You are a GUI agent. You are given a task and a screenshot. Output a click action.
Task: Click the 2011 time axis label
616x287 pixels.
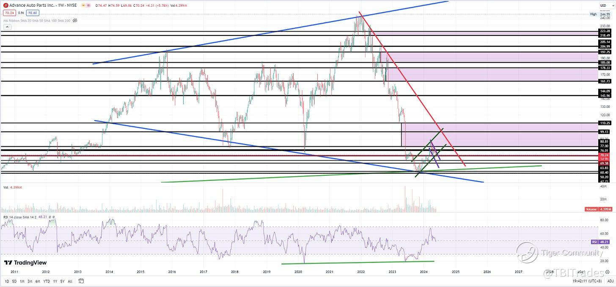[14, 272]
